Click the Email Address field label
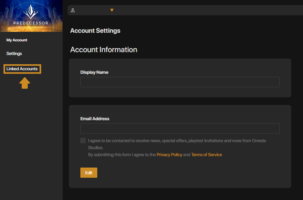The width and height of the screenshot is (303, 200). tap(95, 119)
